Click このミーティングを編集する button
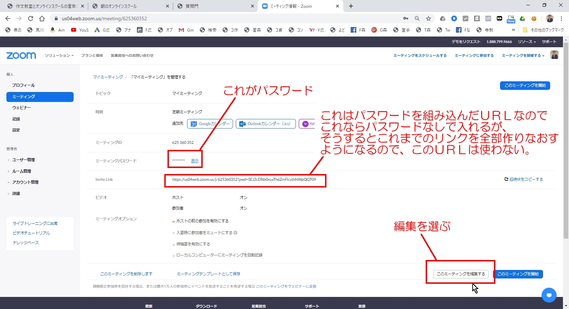Image resolution: width=569 pixels, height=309 pixels. [461, 274]
